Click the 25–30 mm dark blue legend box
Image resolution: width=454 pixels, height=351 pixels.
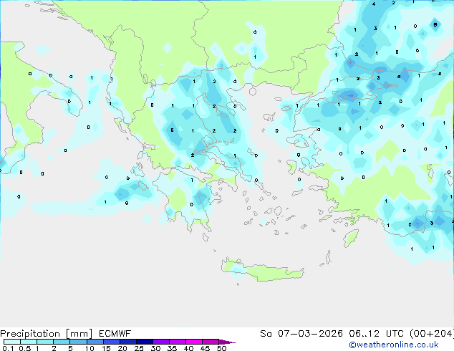coord(144,342)
